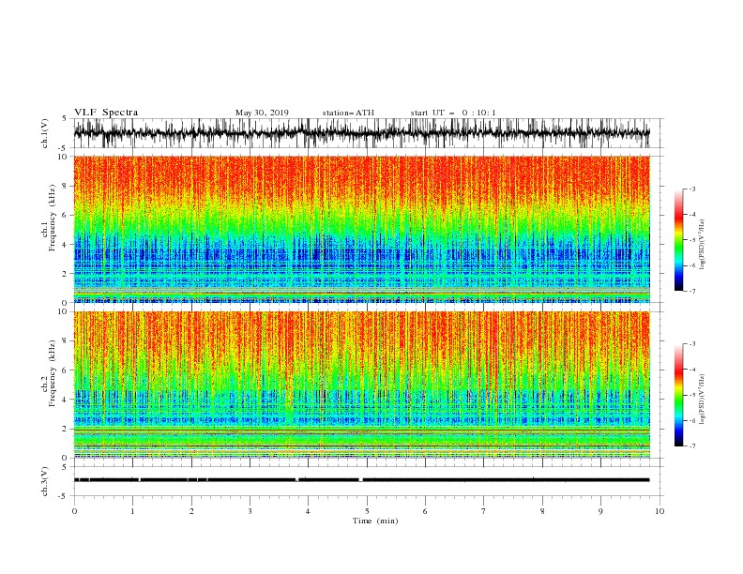Select the ch.2 "Frequency (kHz)" axis label
Screen dimensions: 743x574
pos(52,373)
